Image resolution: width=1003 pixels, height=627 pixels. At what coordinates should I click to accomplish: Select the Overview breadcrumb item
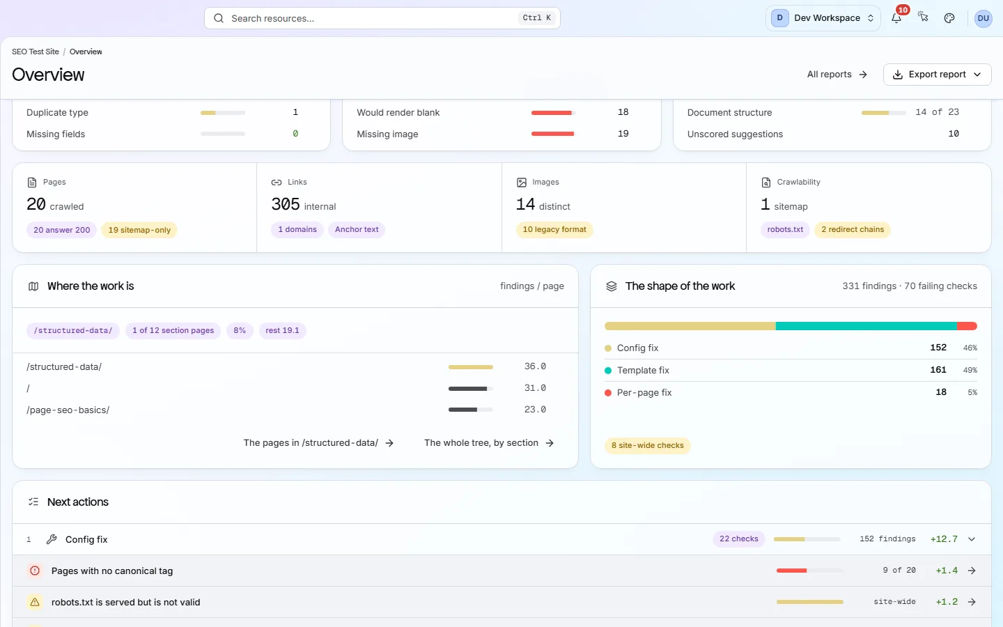(x=86, y=52)
